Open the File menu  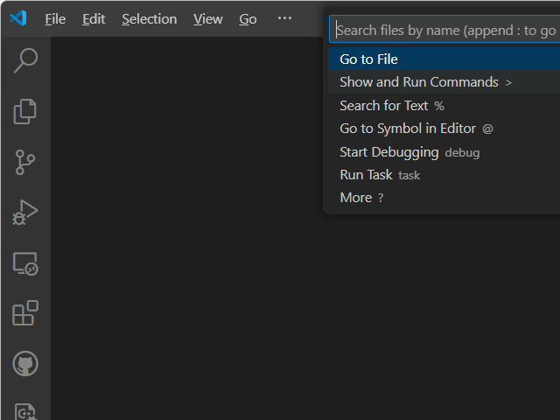tap(55, 18)
